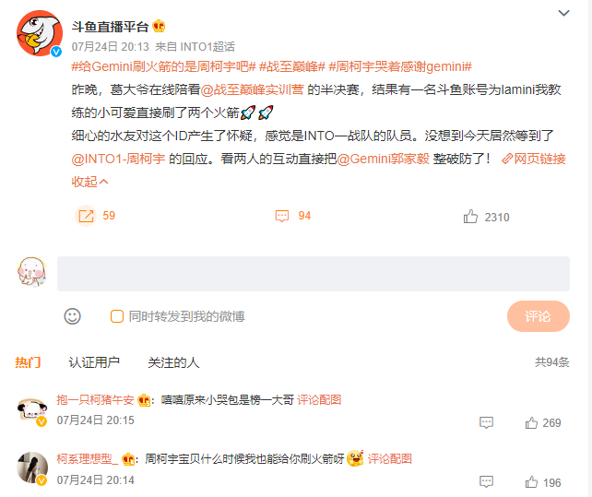Like the comment with 196 likes
The width and height of the screenshot is (592, 497).
click(x=531, y=482)
